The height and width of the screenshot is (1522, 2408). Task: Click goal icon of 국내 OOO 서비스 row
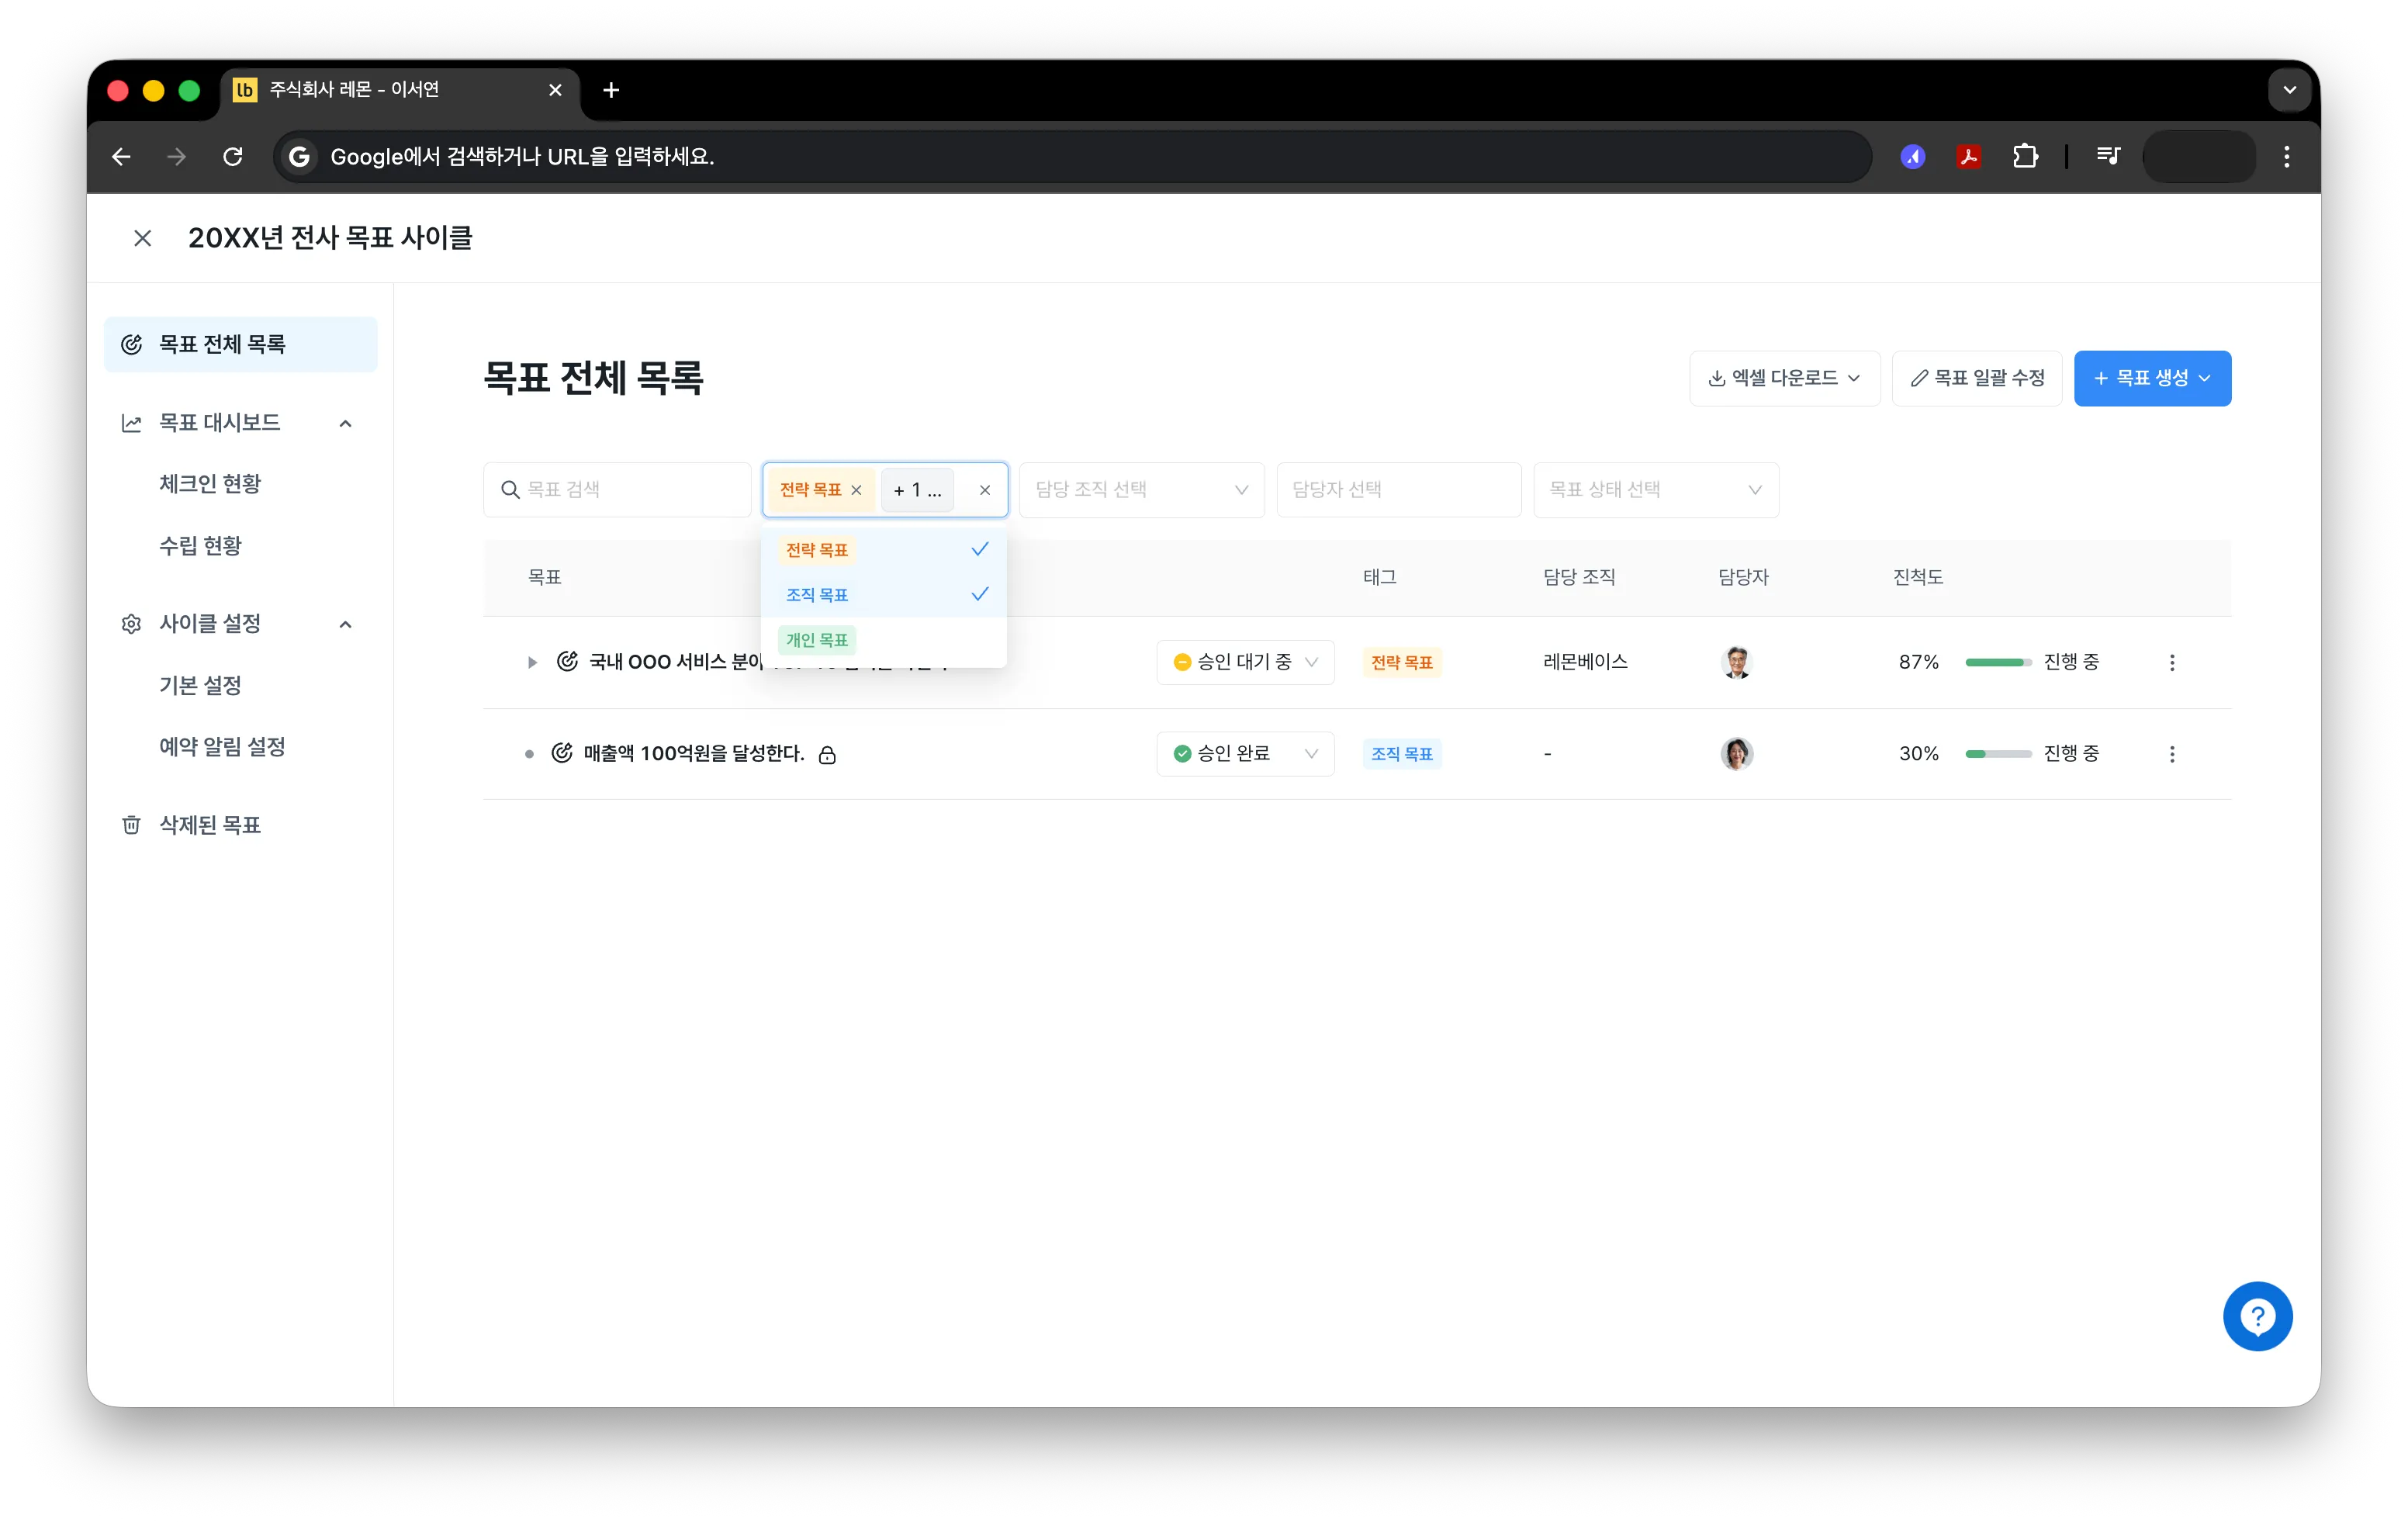pyautogui.click(x=567, y=661)
